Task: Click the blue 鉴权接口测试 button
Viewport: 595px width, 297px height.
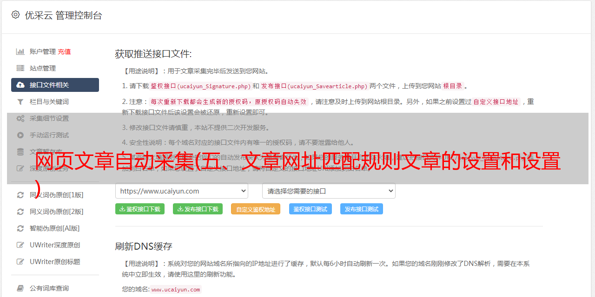Action: click(311, 209)
